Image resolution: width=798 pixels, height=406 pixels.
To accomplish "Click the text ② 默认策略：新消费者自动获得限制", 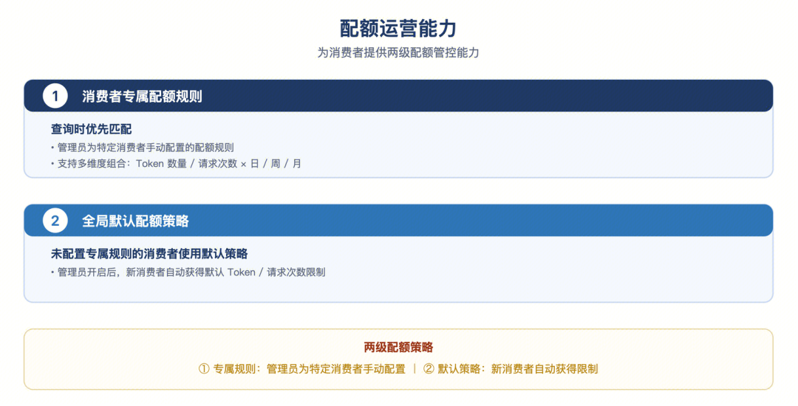I will point(511,369).
